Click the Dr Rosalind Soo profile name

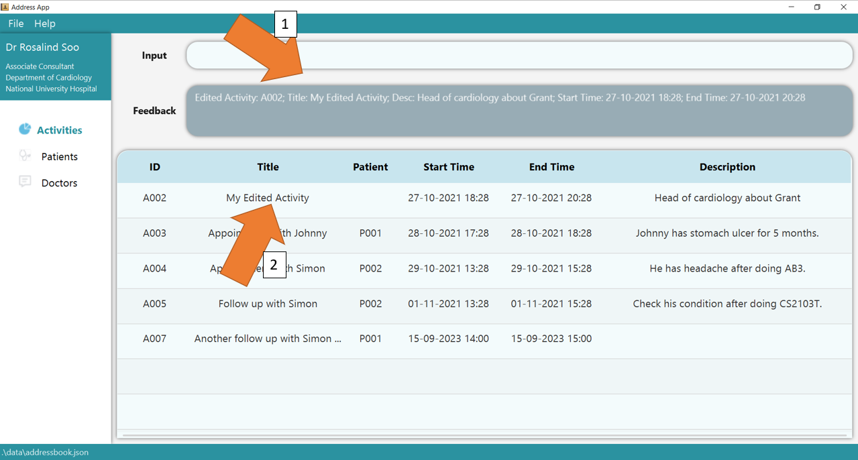pos(42,48)
